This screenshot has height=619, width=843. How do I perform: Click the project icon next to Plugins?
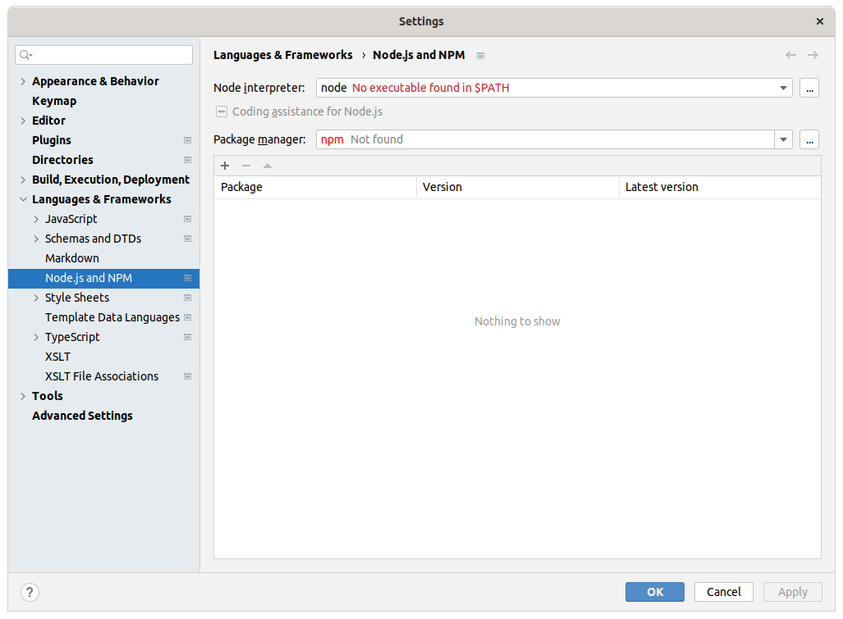tap(188, 140)
